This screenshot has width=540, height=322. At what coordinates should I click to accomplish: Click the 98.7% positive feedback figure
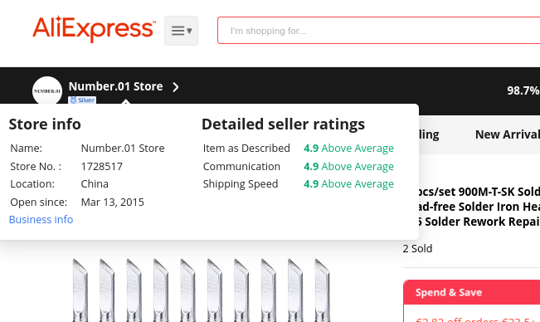click(x=523, y=90)
